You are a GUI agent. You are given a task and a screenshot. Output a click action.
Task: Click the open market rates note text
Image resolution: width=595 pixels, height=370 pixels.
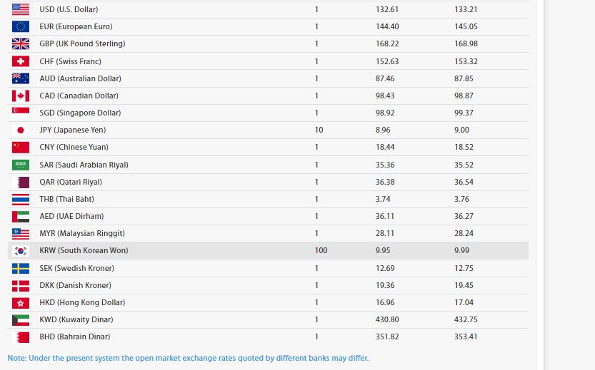pos(189,358)
